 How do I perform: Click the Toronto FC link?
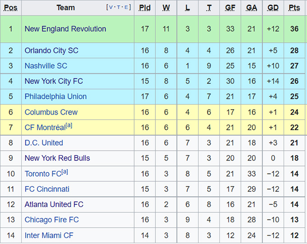[42, 174]
